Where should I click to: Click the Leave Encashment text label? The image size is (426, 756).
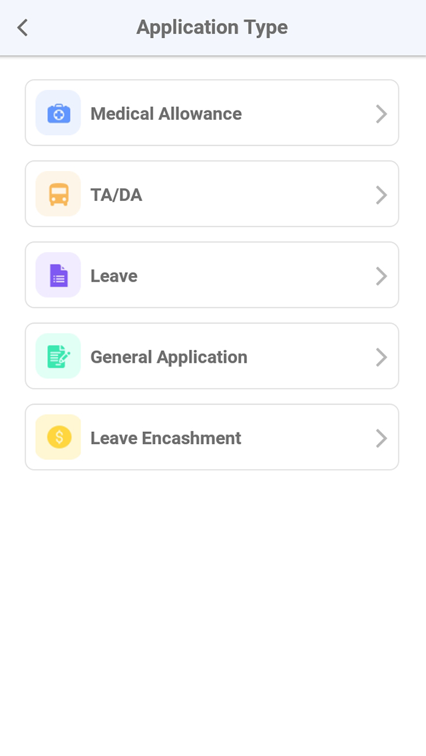click(165, 438)
